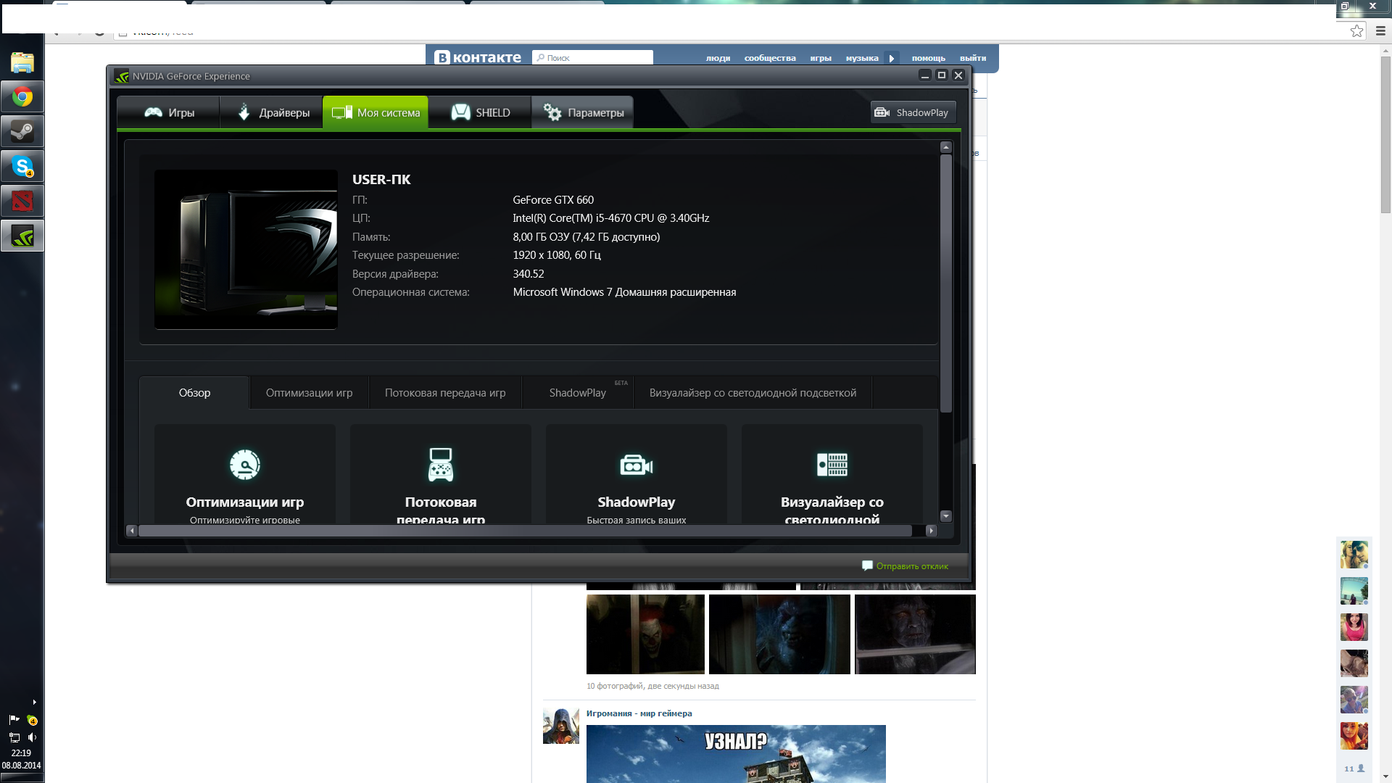Open Dota 2 from the taskbar
Viewport: 1392px width, 783px height.
[x=22, y=201]
